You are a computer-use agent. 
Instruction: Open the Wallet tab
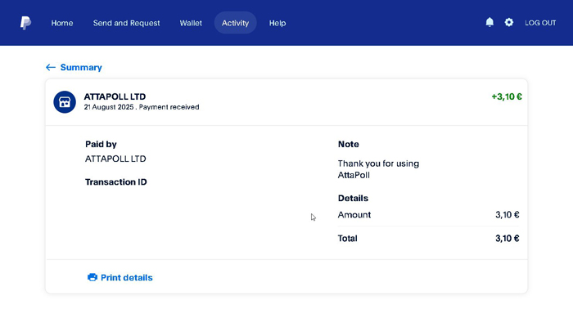191,23
